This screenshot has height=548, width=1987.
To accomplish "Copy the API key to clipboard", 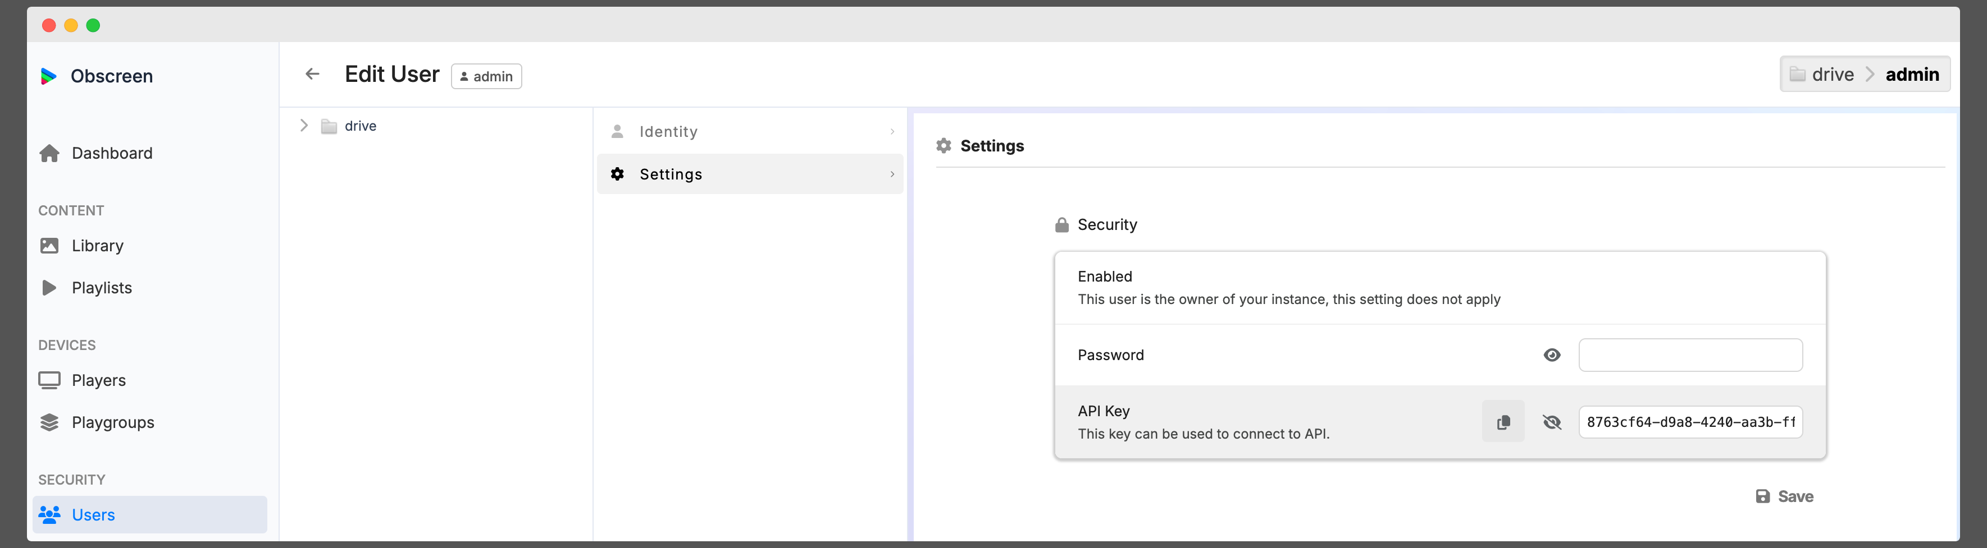I will [x=1502, y=422].
